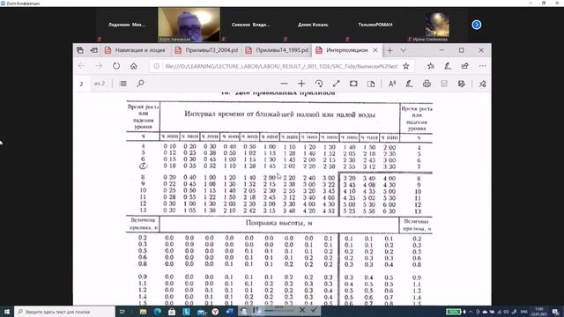Select Ирина participant video thumbnail
The height and width of the screenshot is (317, 564).
point(437,25)
